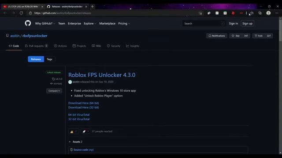Expand the Why GitHub? dropdown
The width and height of the screenshot is (282, 158).
[45, 23]
